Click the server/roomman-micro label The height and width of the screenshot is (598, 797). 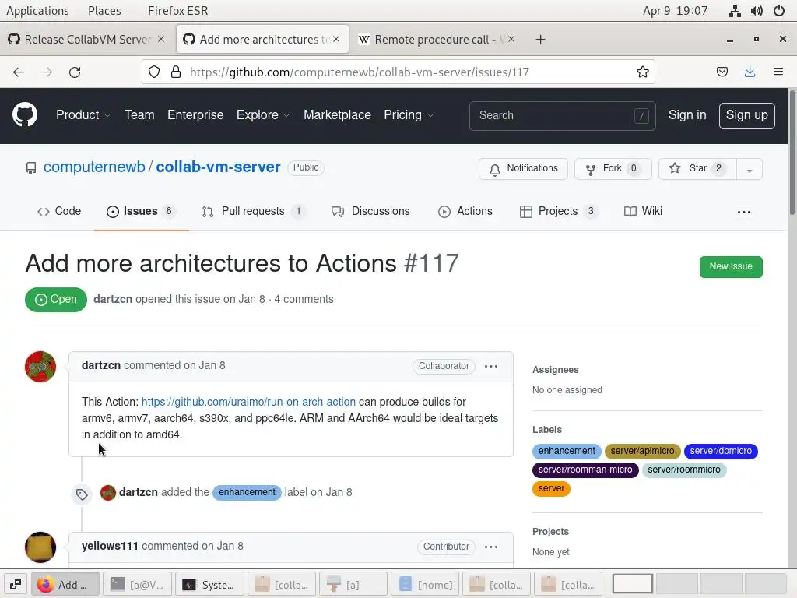pos(585,470)
